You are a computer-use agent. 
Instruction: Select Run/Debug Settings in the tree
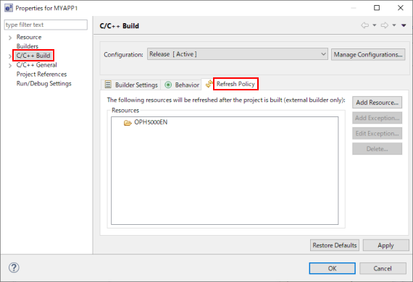click(x=44, y=84)
